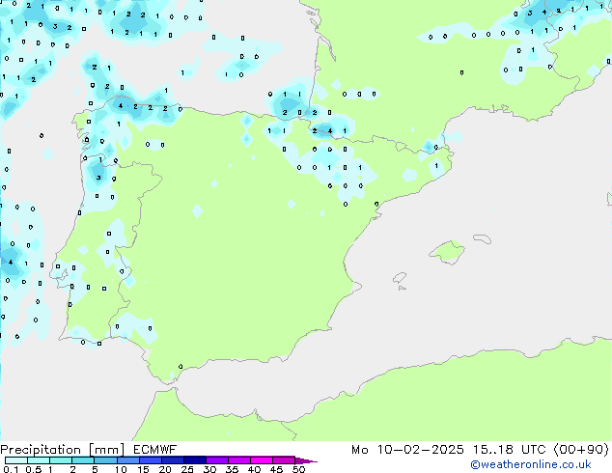Image resolution: width=612 pixels, height=473 pixels.
Task: Click the Ibiza island outline
Action: click(400, 278)
